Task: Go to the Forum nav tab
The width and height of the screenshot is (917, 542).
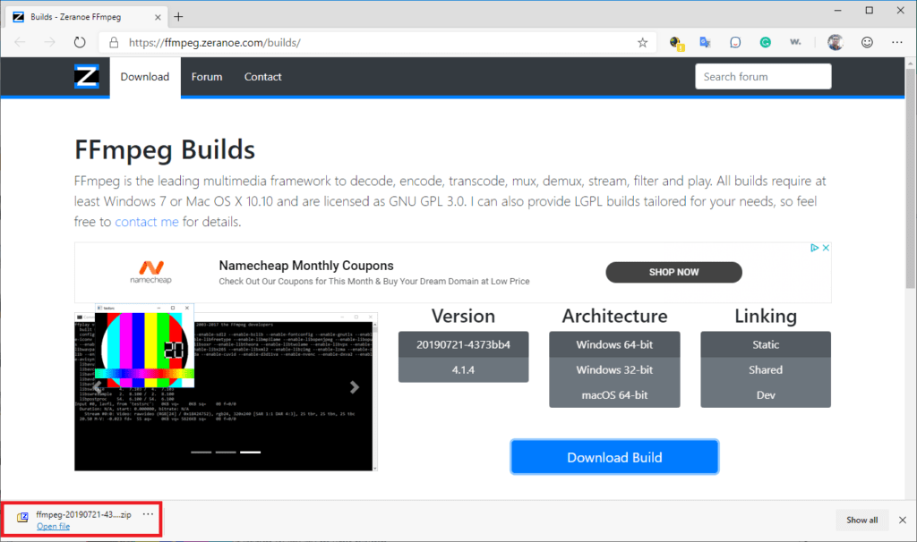Action: coord(207,77)
